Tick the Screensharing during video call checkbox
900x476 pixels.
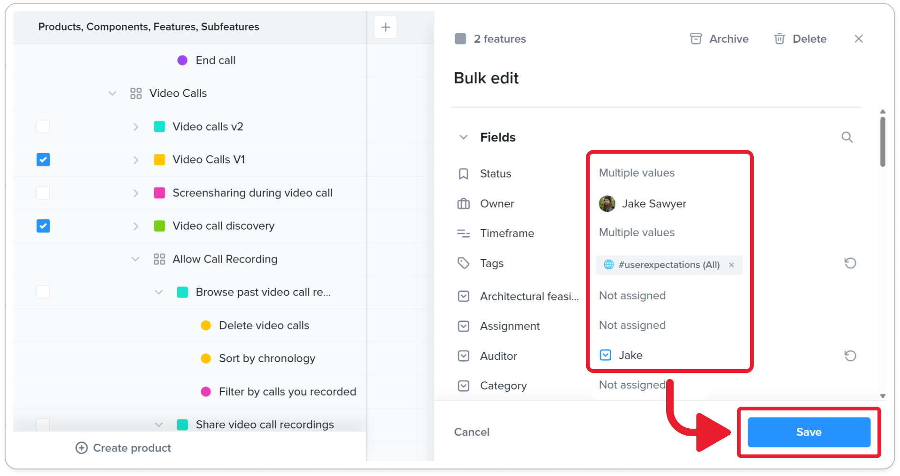[43, 193]
